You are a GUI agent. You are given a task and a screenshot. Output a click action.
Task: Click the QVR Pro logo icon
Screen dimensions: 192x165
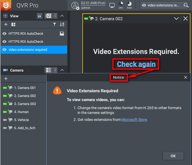click(x=6, y=5)
